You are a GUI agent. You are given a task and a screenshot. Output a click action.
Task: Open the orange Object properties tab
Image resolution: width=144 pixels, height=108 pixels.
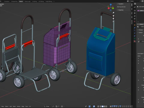[135, 25]
